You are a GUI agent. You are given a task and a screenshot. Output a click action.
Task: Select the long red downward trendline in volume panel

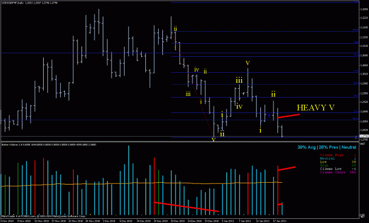coord(186,207)
